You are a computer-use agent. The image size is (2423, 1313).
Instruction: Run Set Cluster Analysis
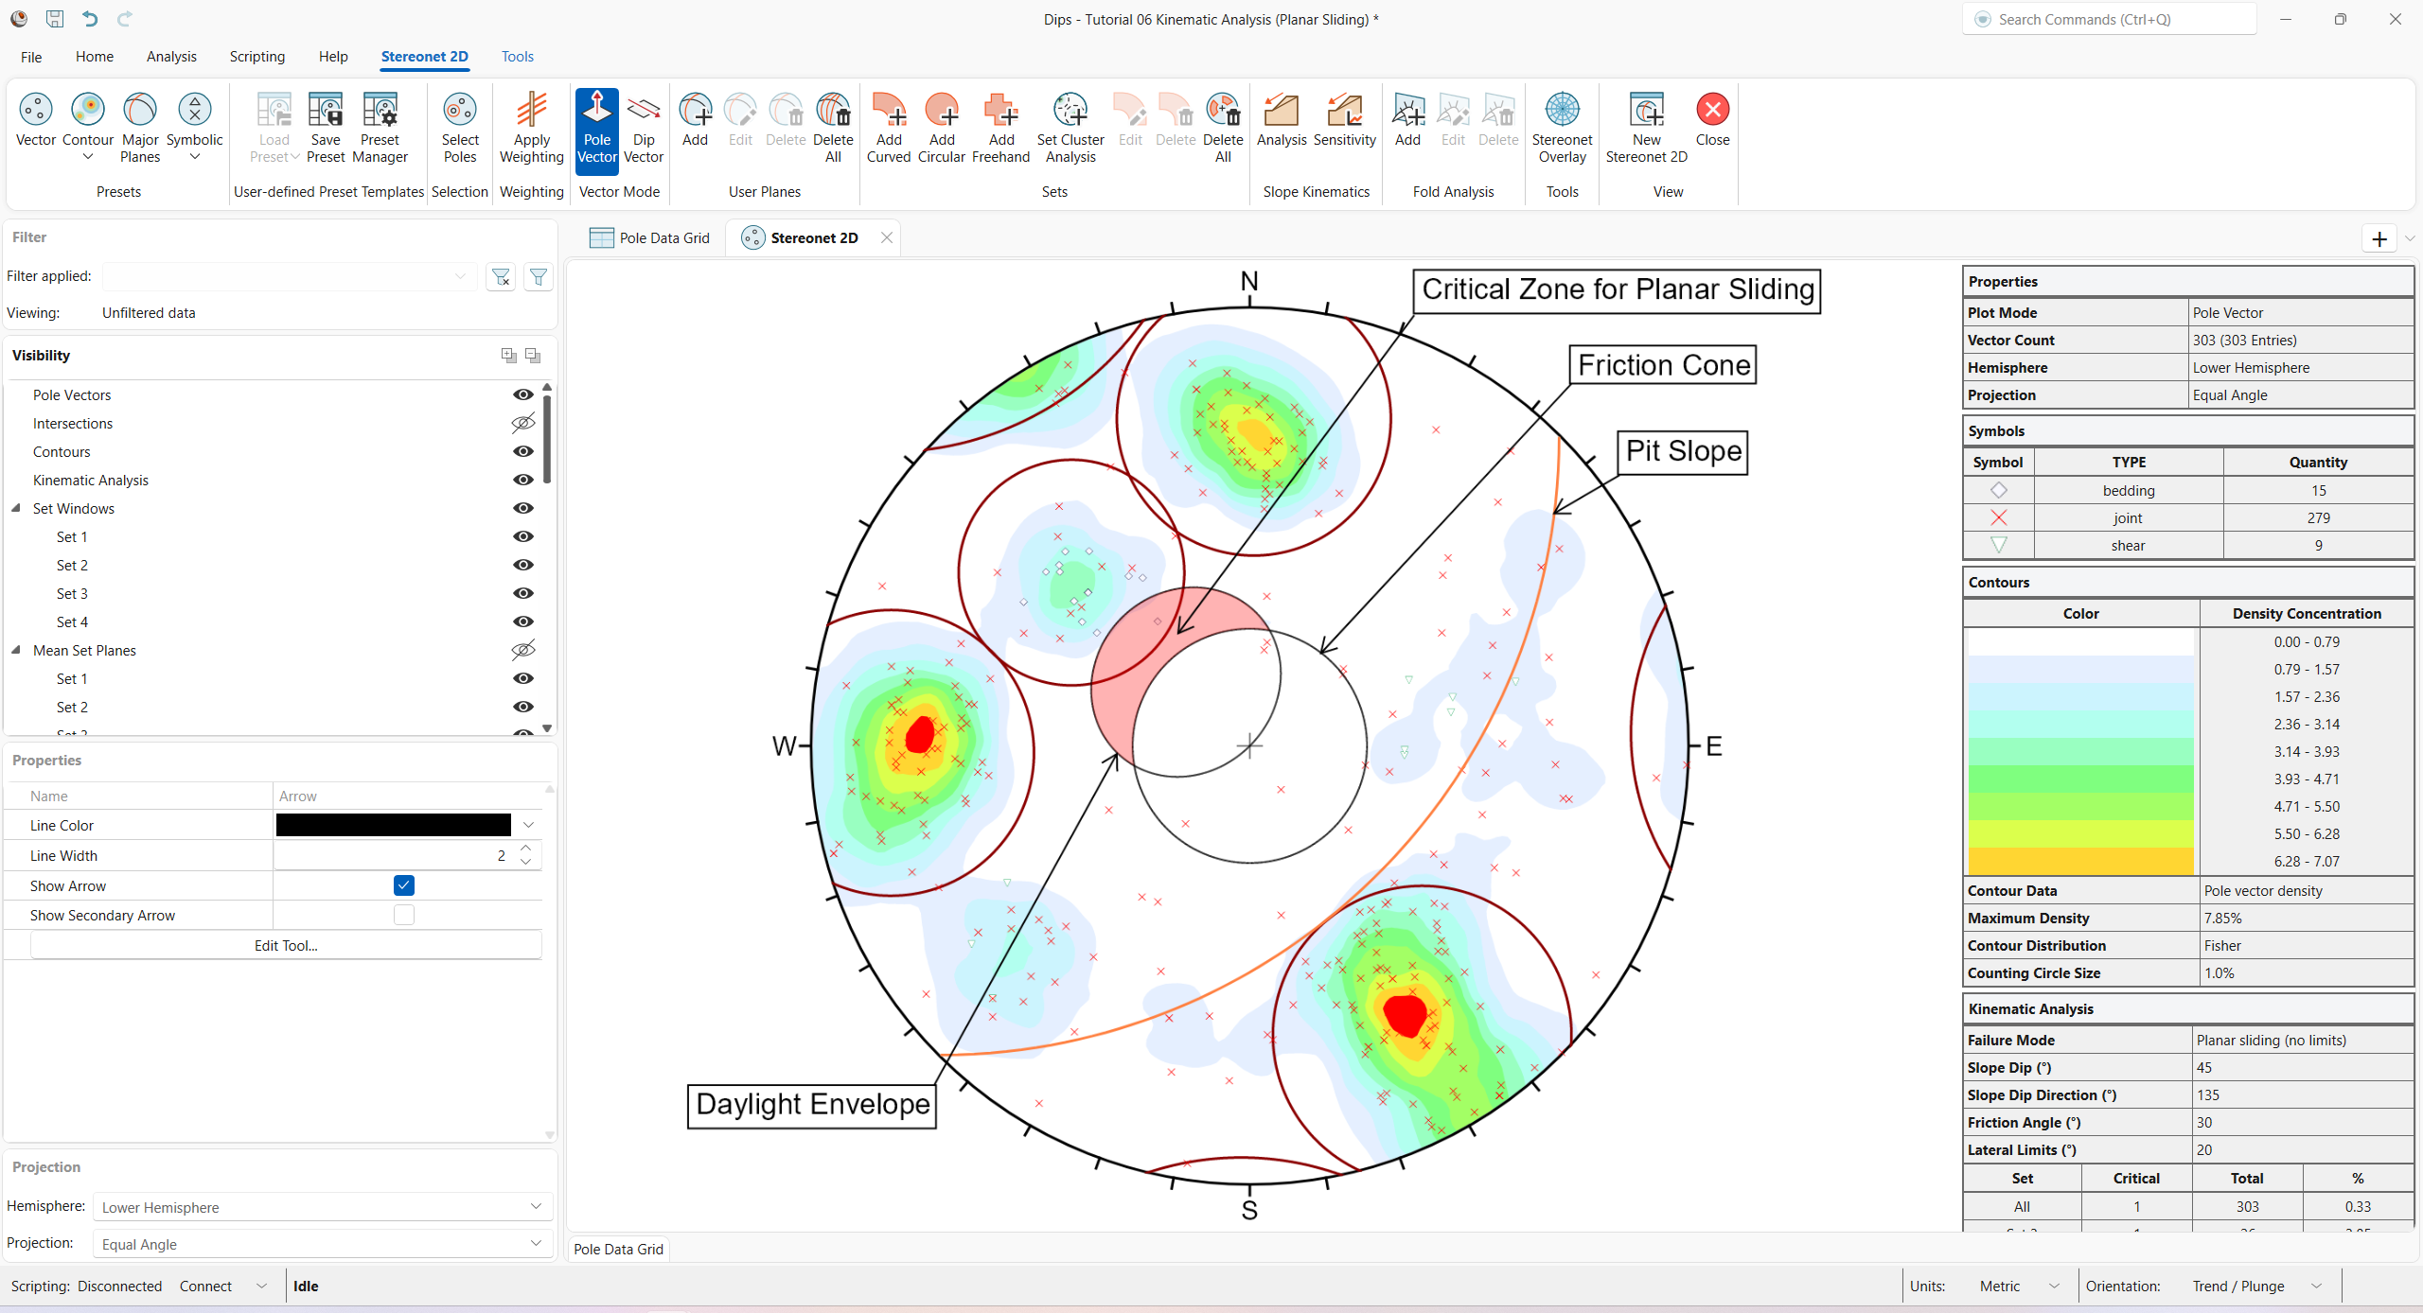(x=1070, y=128)
